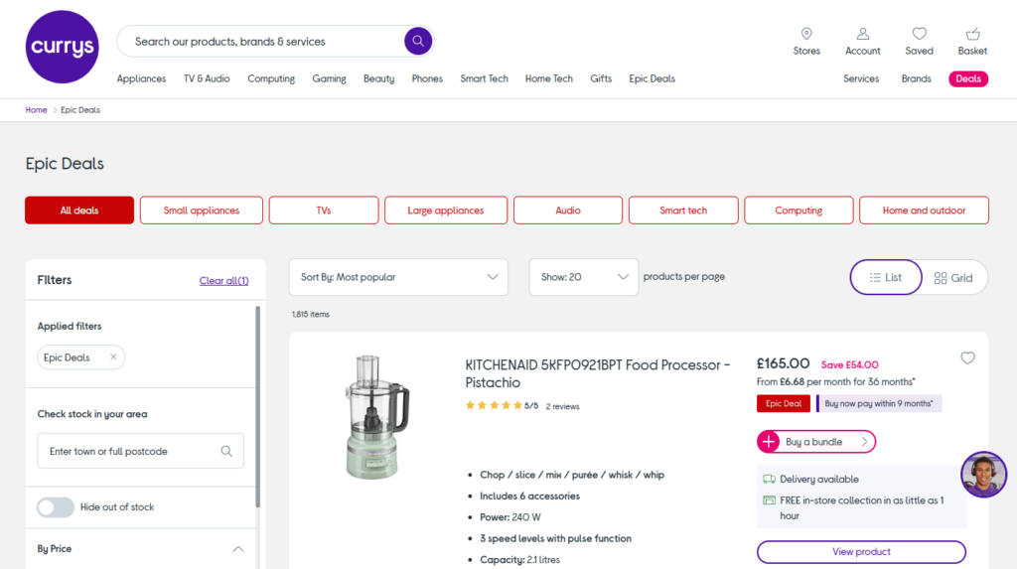Open the live chat assistant avatar

click(x=984, y=475)
